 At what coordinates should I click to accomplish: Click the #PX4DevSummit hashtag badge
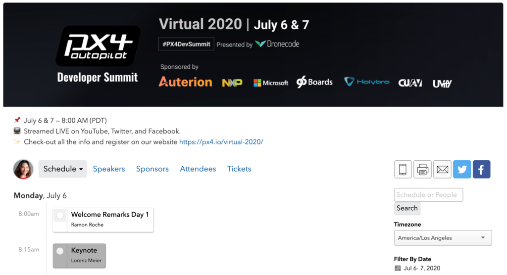(x=186, y=44)
